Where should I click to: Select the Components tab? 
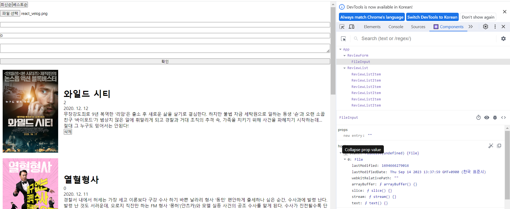(448, 27)
